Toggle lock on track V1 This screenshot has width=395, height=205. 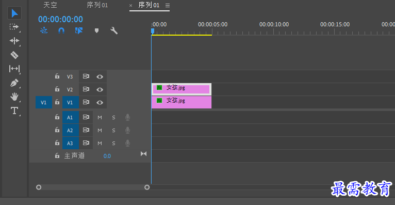[x=57, y=102]
